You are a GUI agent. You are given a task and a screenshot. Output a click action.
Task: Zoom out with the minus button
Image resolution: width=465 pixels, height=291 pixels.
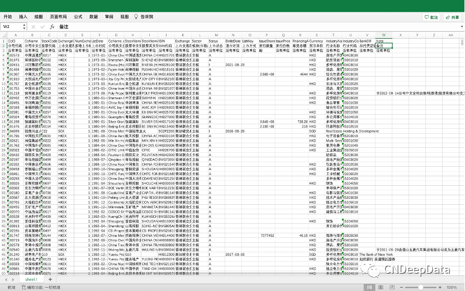(x=401, y=288)
